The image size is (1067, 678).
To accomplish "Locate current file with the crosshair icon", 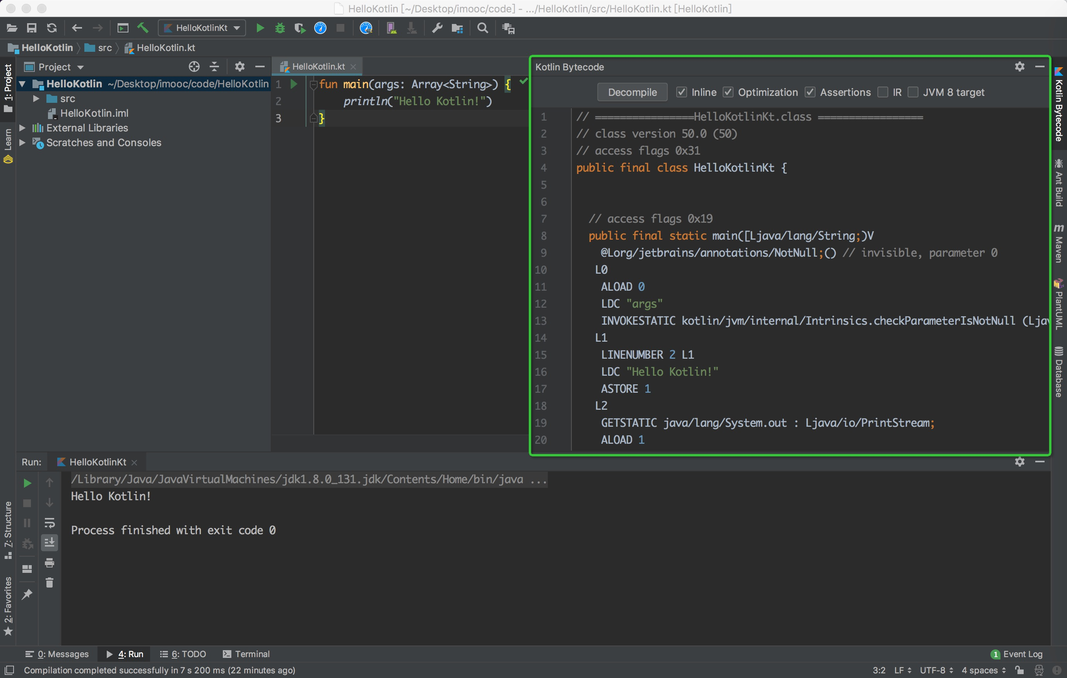I will click(x=194, y=67).
